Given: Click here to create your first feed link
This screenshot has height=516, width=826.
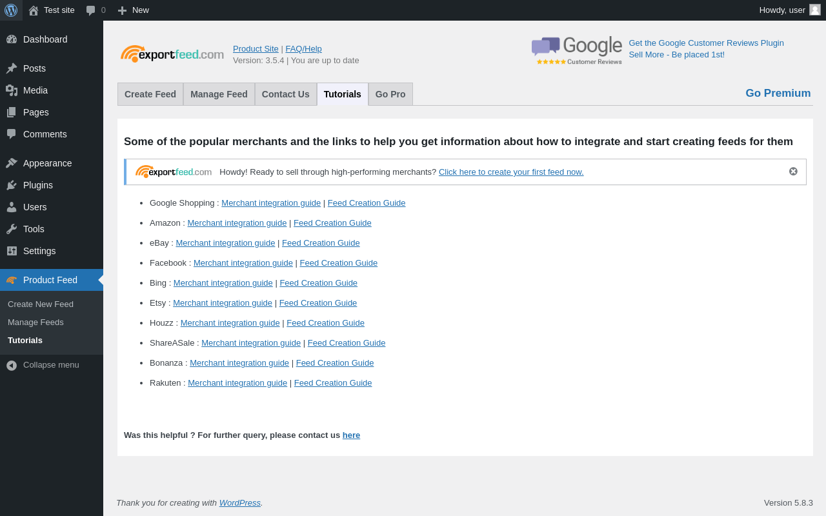Looking at the screenshot, I should point(511,172).
